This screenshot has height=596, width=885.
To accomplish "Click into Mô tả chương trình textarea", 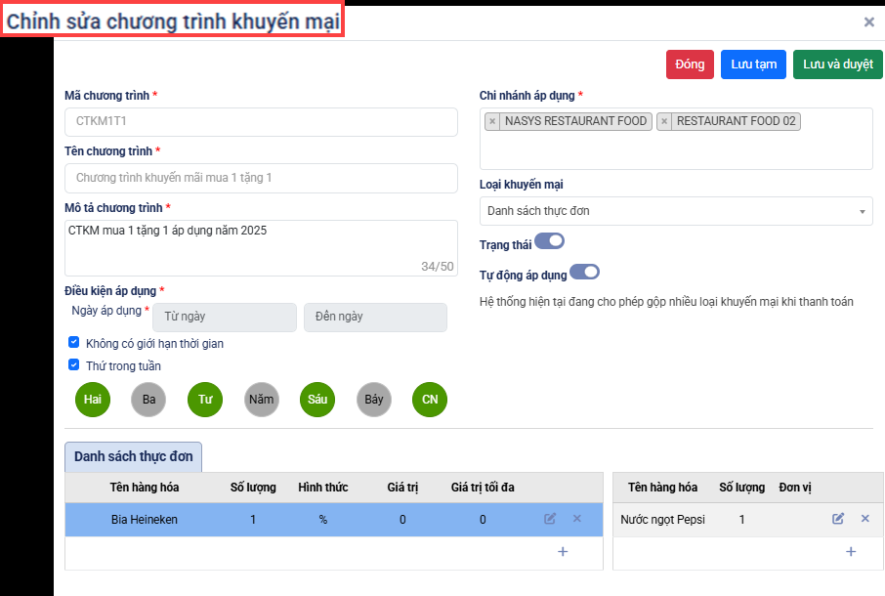I will 262,248.
